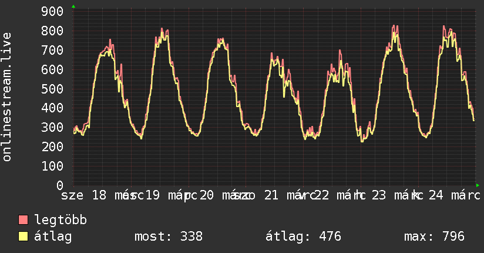Click the 700 y-axis label
Screen dimensions: 484x253
[52, 50]
